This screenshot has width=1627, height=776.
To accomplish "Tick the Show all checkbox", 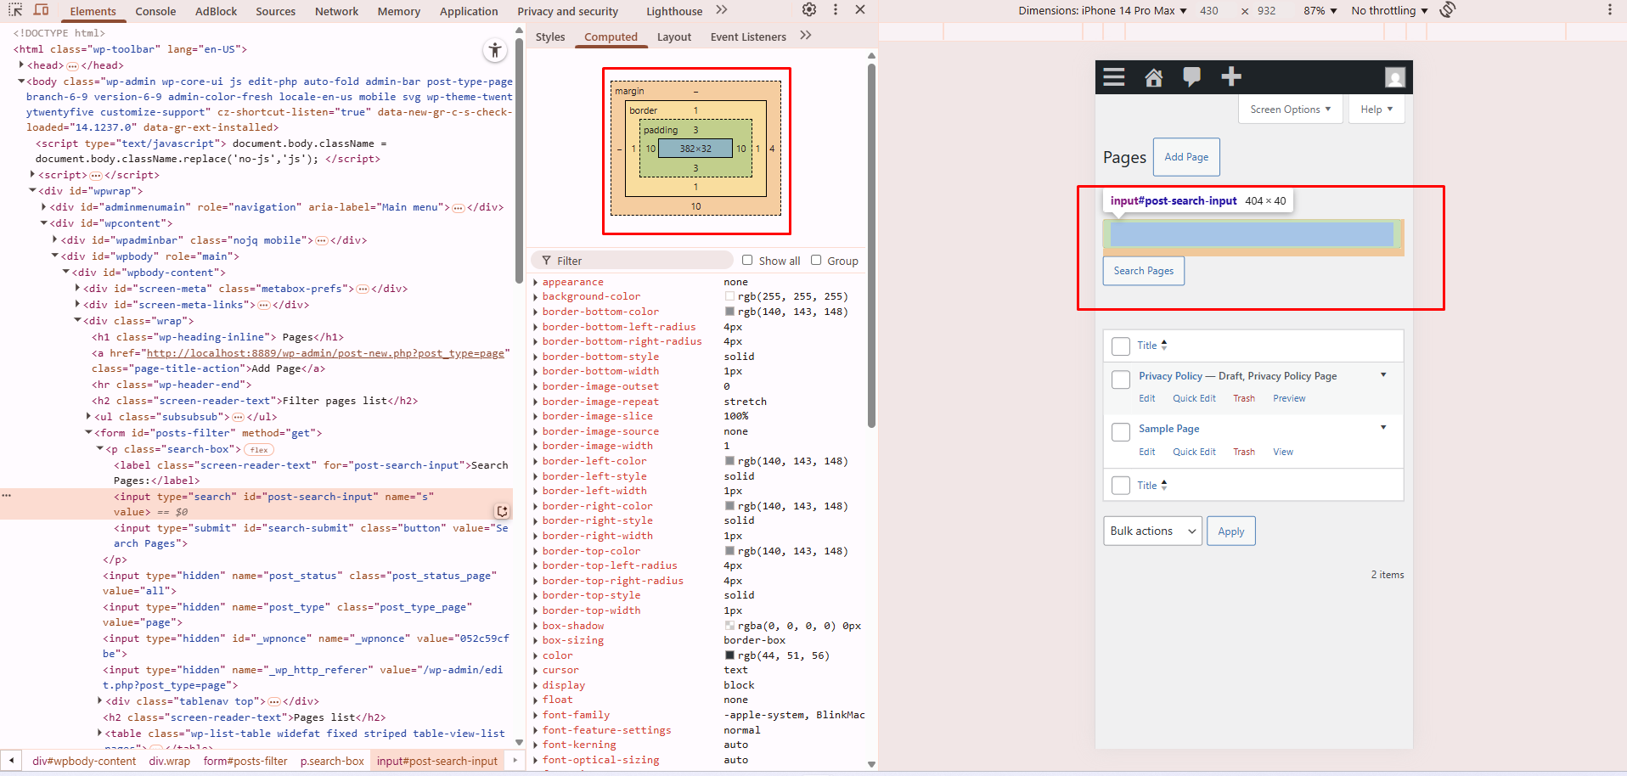I will [747, 260].
